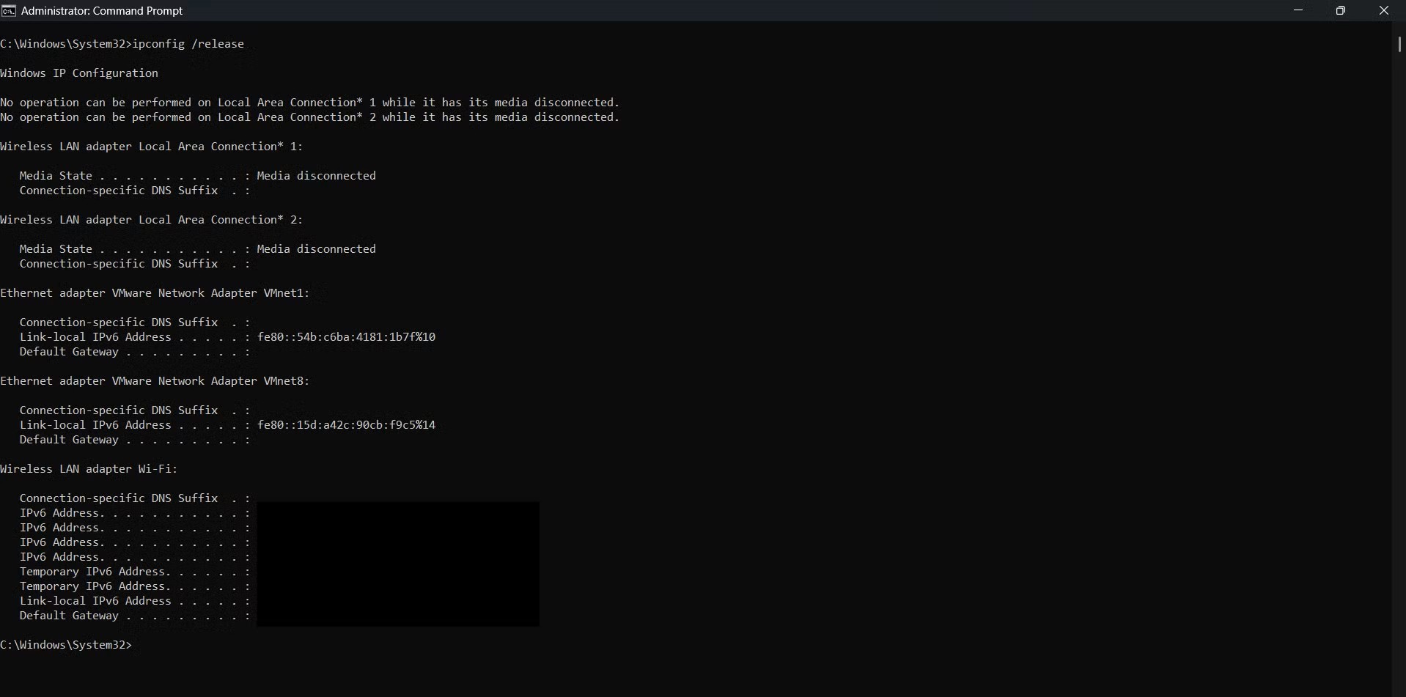Click the VMnet1 link-local IPv6 address value
Screen dimensions: 1406x697
[x=346, y=337]
